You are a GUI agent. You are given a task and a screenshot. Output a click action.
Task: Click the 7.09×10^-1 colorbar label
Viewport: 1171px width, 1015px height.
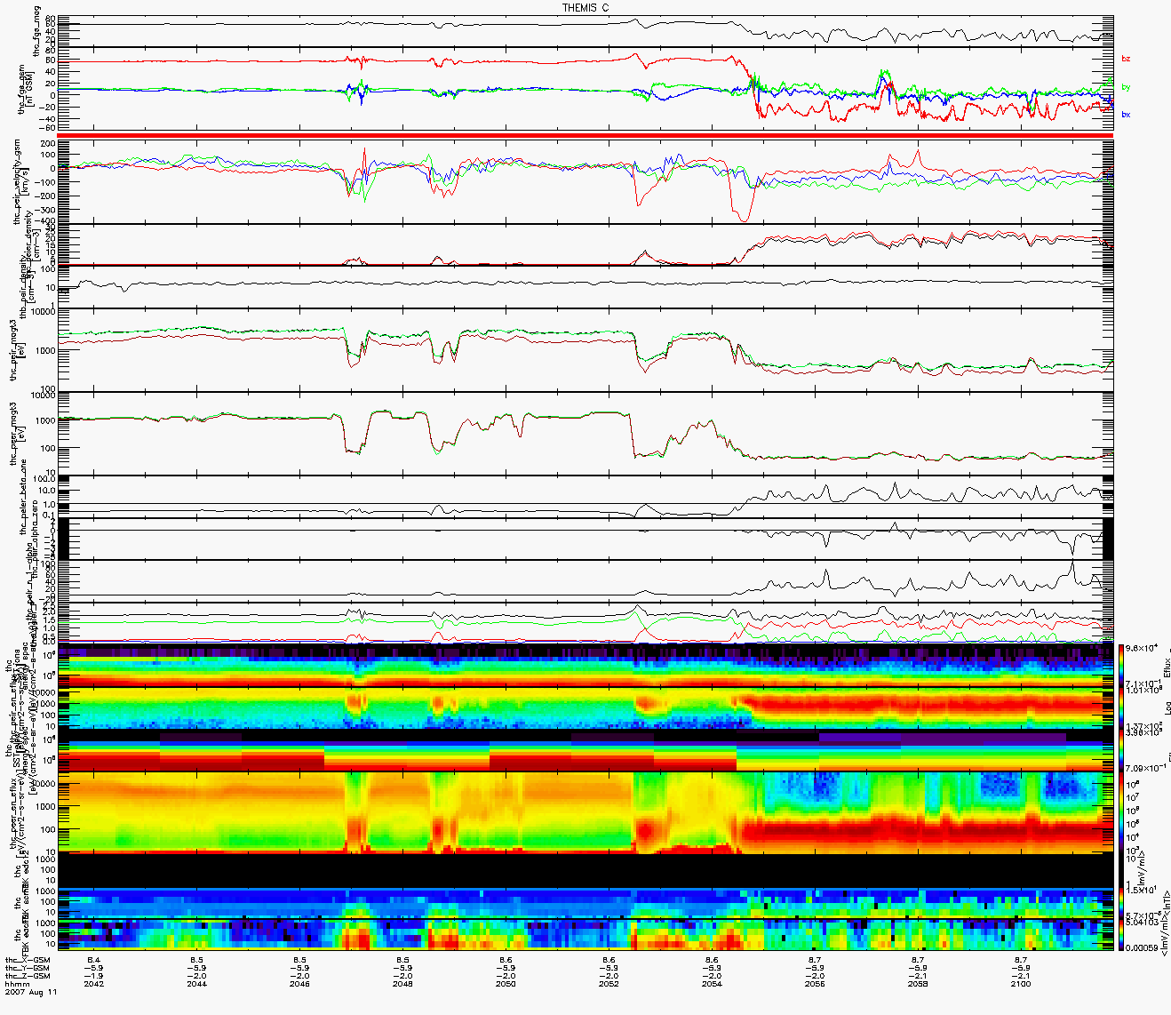point(1145,767)
